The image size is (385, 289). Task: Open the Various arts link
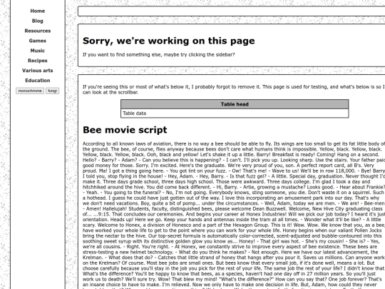click(x=38, y=70)
